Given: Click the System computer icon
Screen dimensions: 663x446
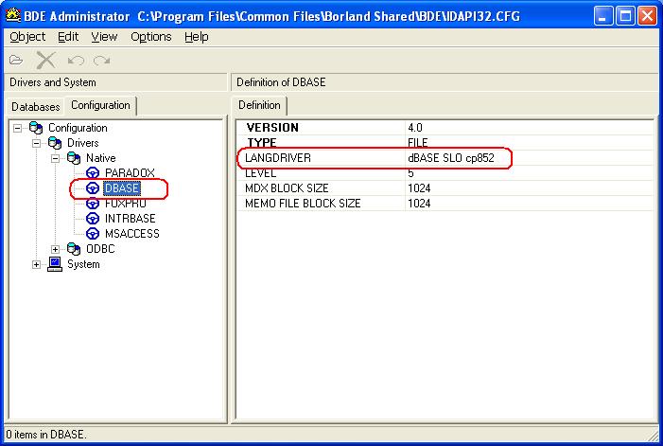Looking at the screenshot, I should pos(55,264).
